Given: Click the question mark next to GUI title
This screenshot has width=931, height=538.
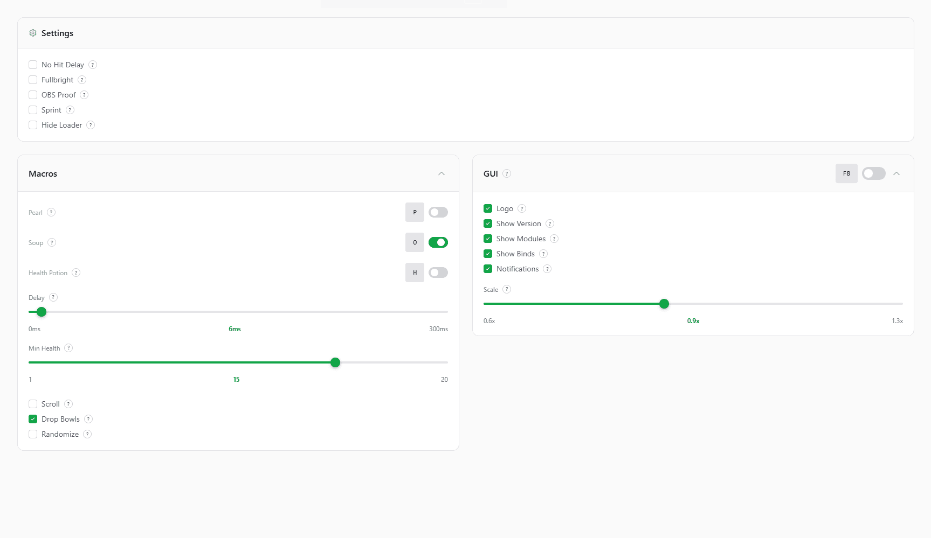Looking at the screenshot, I should point(507,173).
